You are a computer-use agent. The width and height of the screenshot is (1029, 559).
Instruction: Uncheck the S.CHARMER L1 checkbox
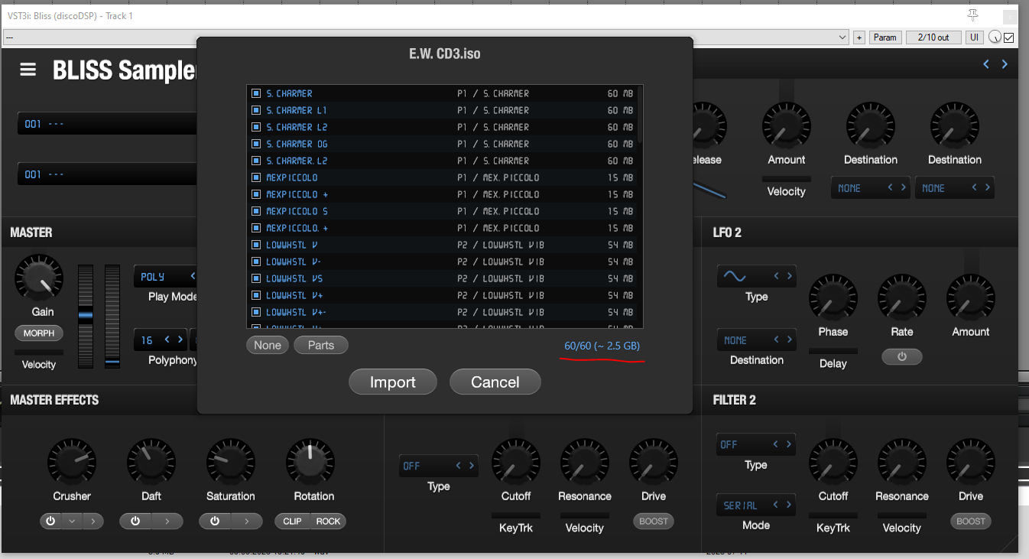point(256,110)
